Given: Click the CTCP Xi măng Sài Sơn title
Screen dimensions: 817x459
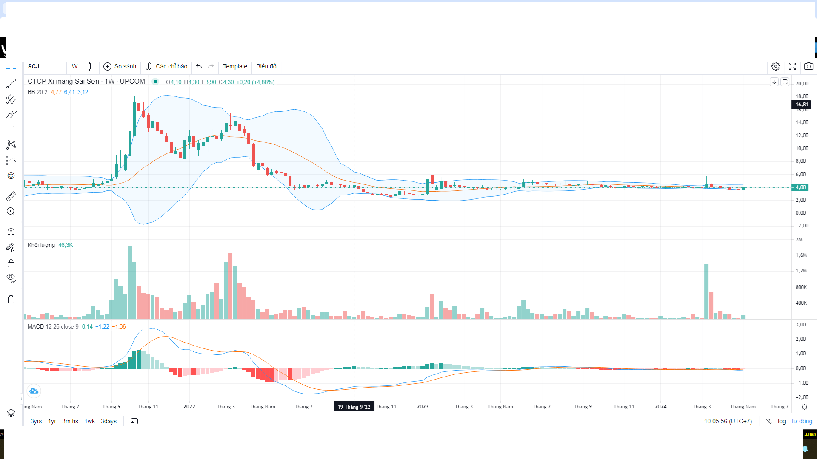Looking at the screenshot, I should [x=63, y=81].
